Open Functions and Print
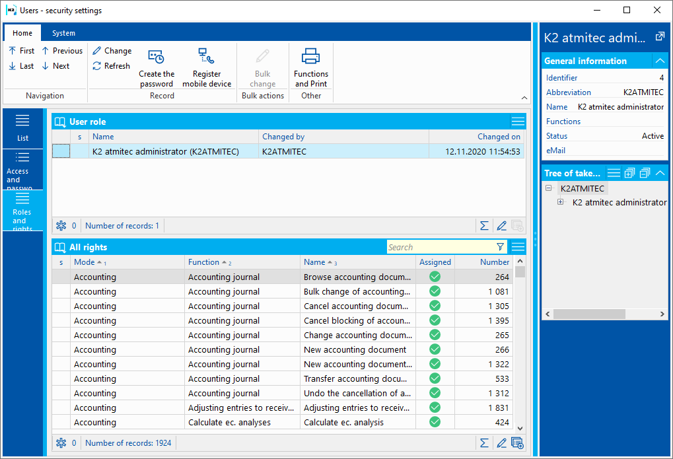 [x=310, y=58]
